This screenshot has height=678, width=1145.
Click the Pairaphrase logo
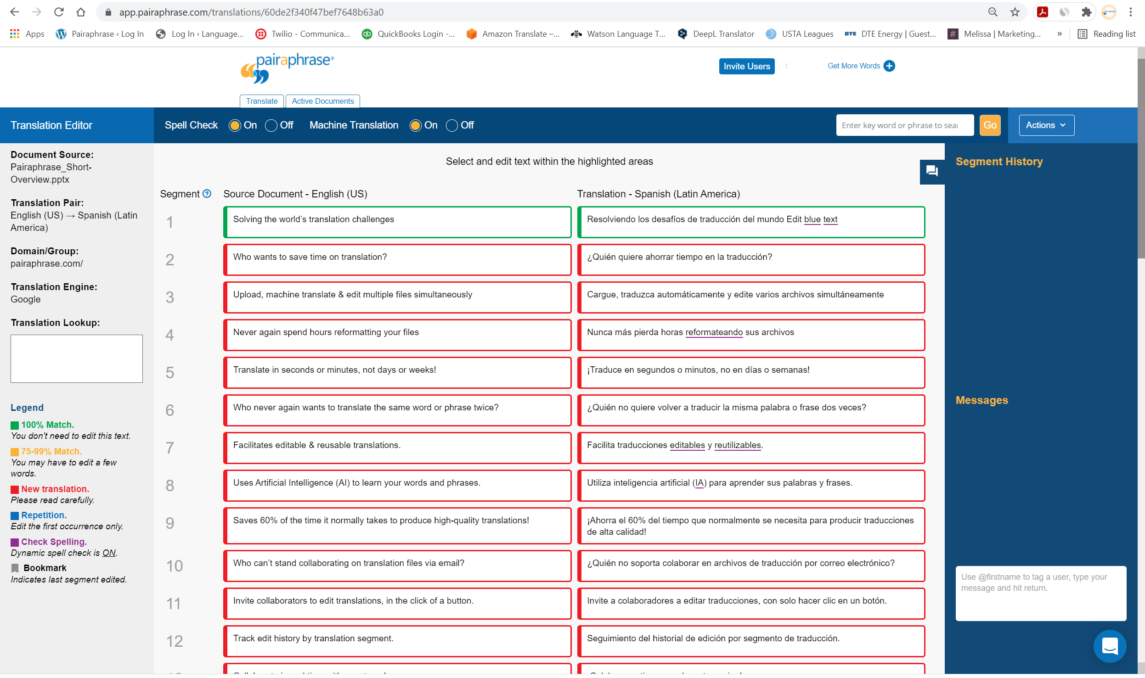pos(287,68)
